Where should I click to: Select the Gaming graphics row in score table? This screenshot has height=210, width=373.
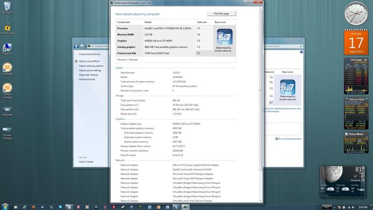point(164,47)
